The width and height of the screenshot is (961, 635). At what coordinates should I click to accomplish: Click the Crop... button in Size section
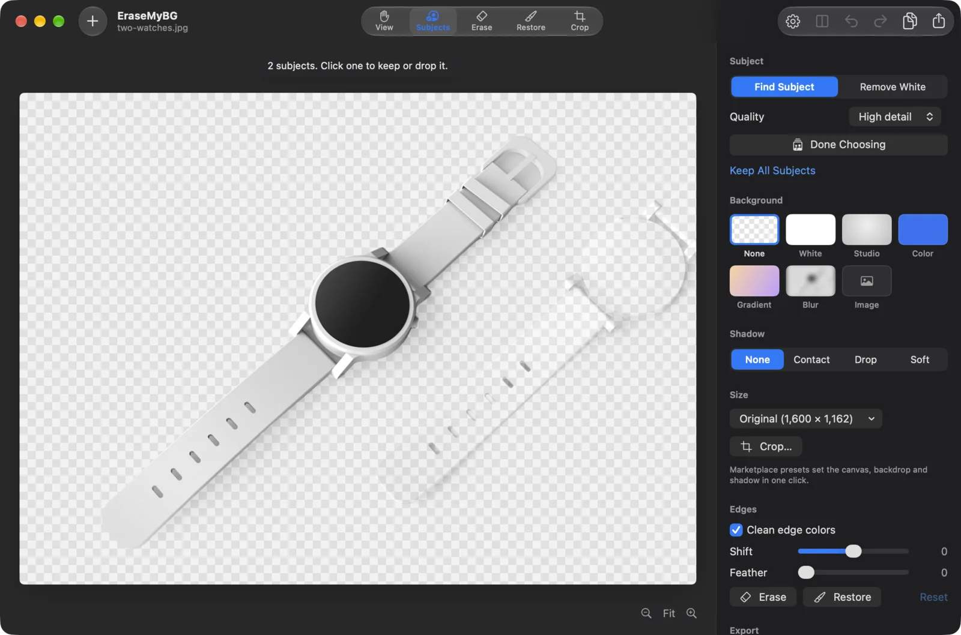coord(766,447)
